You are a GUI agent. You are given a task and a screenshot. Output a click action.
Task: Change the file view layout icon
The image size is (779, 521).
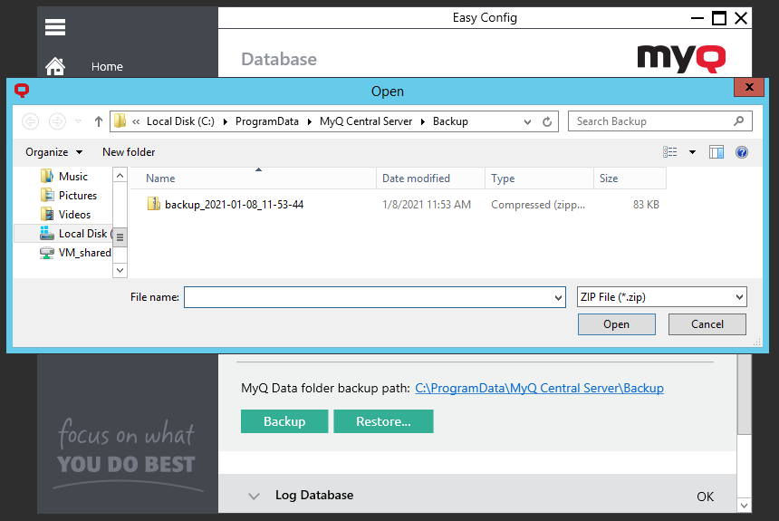pyautogui.click(x=670, y=152)
